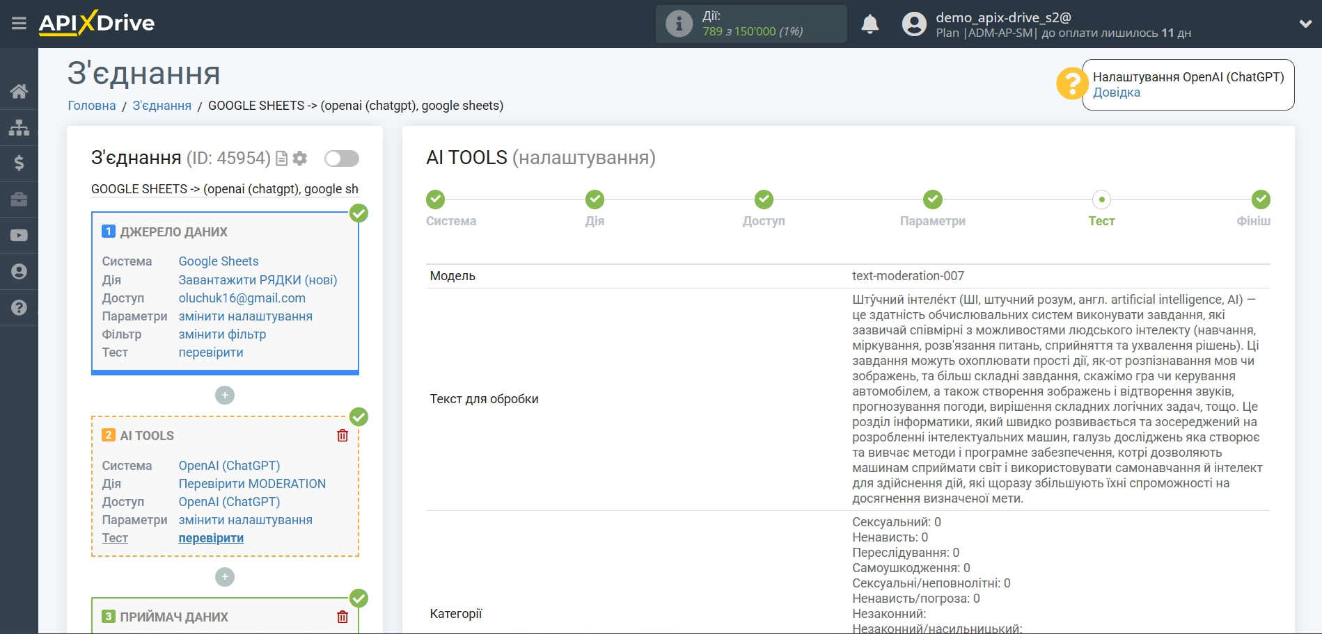
Task: Click the actions counter 789 з 150'000
Action: [753, 31]
